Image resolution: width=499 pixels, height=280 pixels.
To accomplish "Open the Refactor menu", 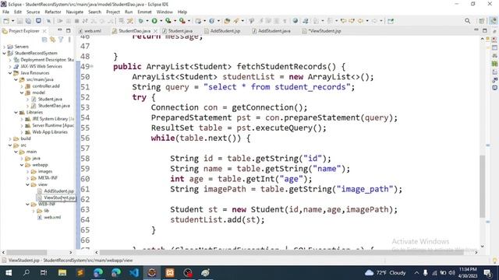I will tap(53, 12).
